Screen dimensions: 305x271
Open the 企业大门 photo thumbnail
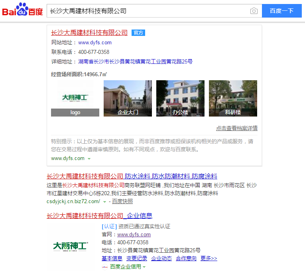coord(128,98)
